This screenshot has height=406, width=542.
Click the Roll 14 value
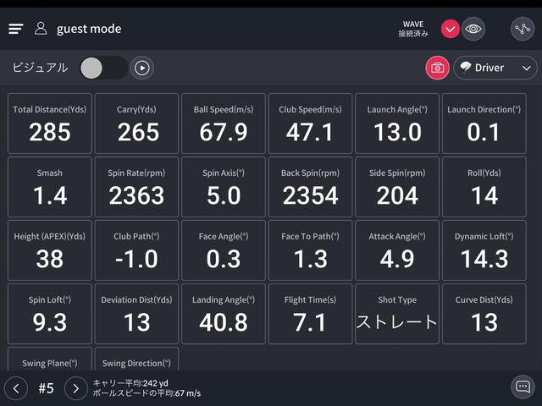point(484,195)
